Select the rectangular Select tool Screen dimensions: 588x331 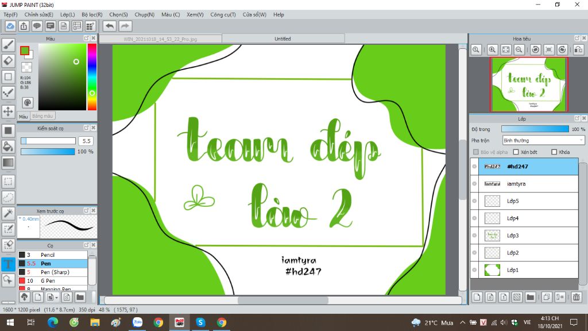coord(8,182)
